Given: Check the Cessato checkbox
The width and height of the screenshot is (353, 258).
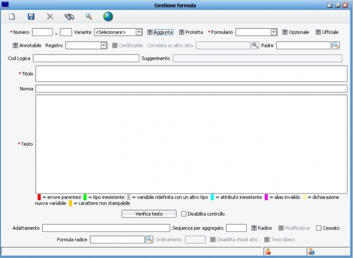Looking at the screenshot, I should pyautogui.click(x=319, y=228).
